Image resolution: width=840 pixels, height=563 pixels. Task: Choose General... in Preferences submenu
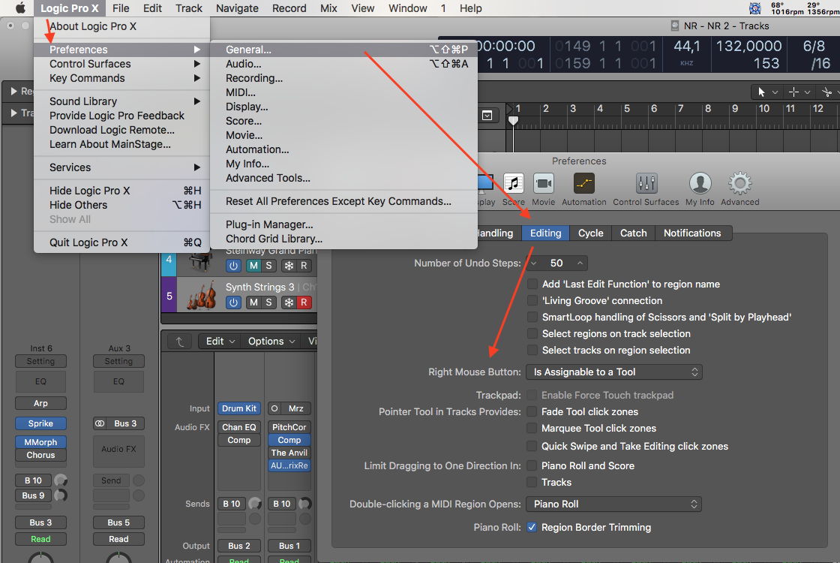point(344,50)
